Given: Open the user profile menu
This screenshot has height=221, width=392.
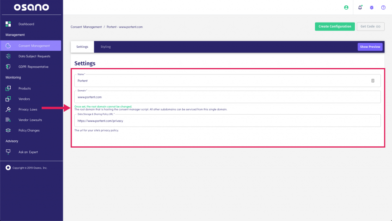Looking at the screenshot, I should [346, 7].
